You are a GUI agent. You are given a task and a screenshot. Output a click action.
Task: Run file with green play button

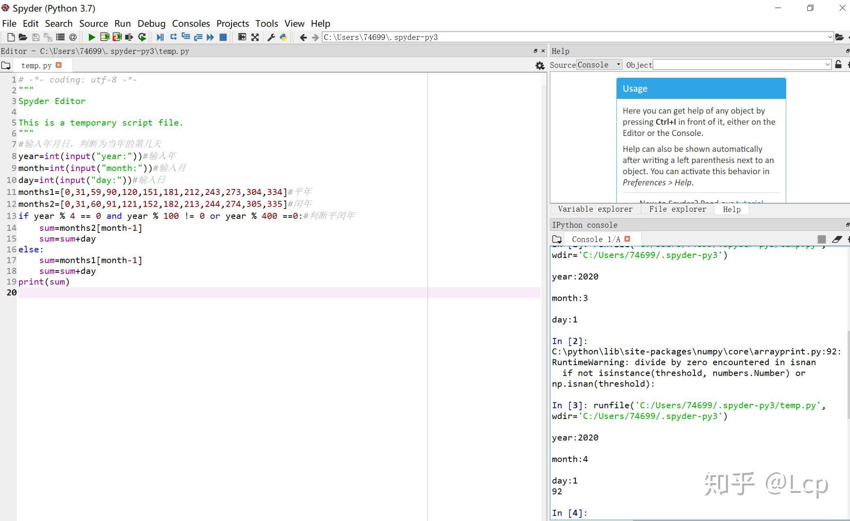tap(92, 37)
